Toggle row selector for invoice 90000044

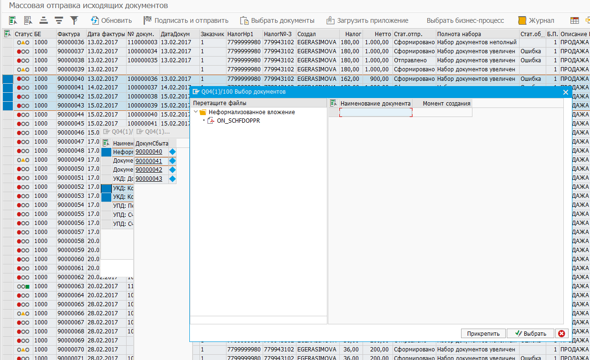[8, 115]
